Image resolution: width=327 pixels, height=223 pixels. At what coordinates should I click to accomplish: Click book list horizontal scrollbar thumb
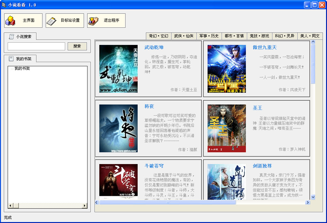[x=167, y=202]
